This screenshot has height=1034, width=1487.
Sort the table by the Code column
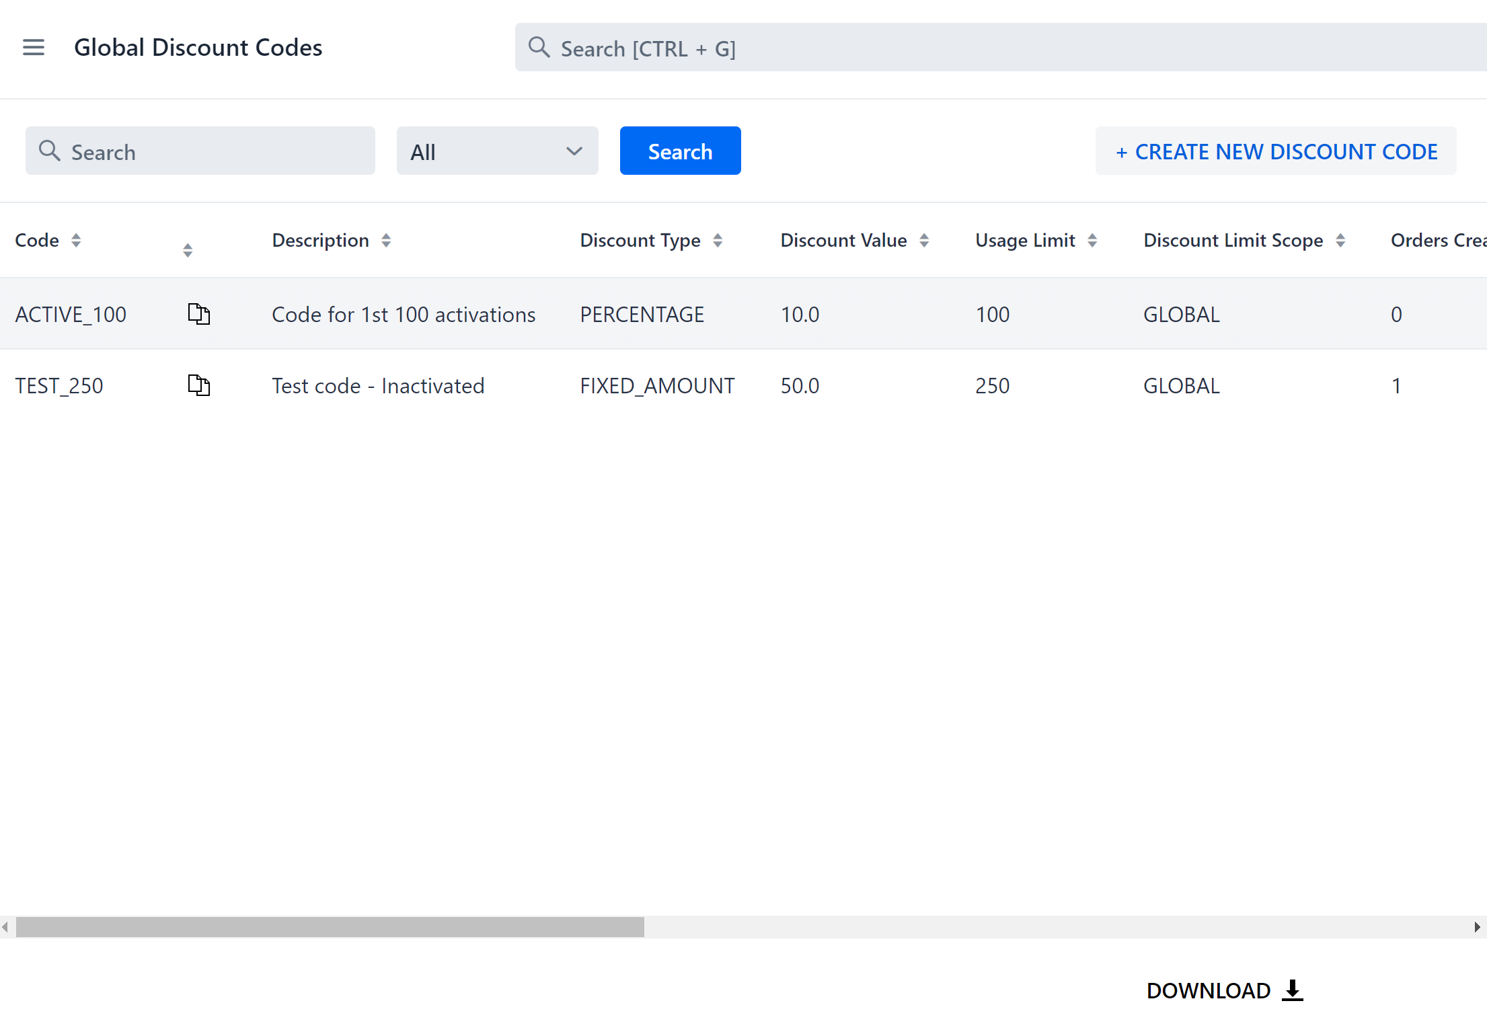76,240
